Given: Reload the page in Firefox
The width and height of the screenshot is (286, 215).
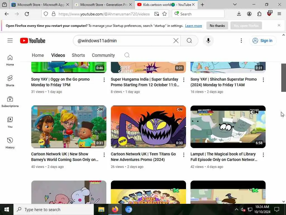Looking at the screenshot, I should click(27, 14).
